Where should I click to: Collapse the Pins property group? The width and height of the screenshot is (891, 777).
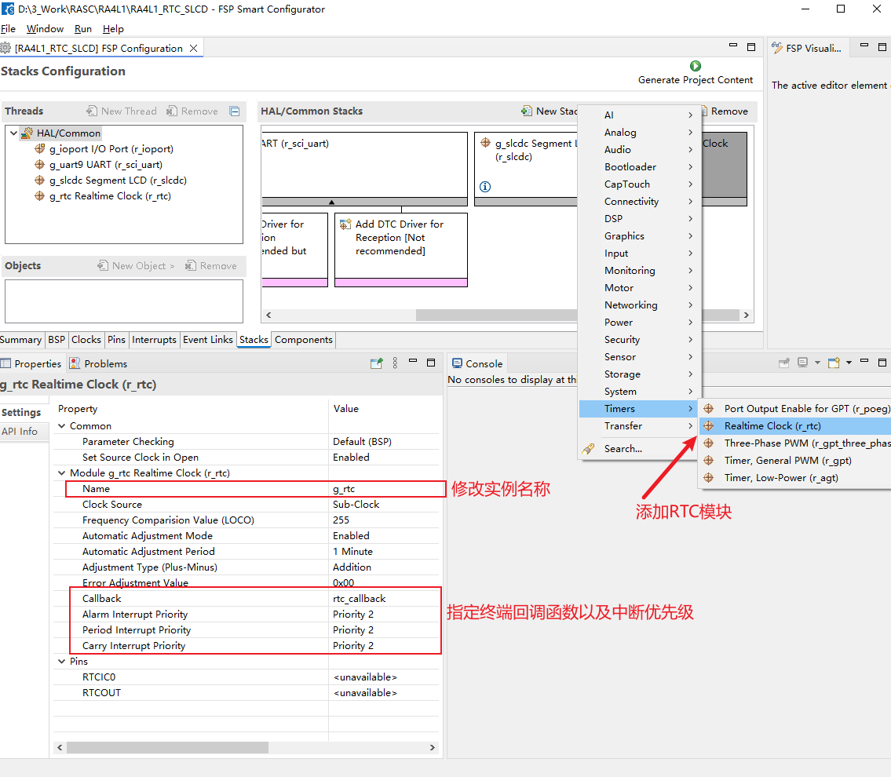click(61, 661)
